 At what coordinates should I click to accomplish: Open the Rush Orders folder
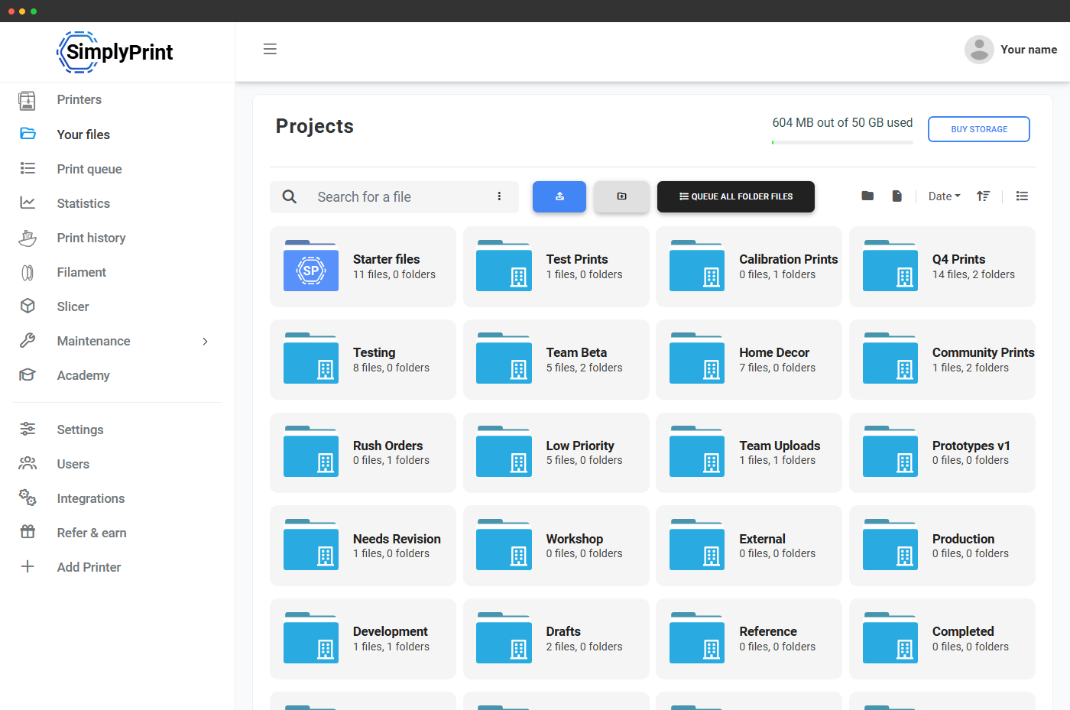(x=363, y=452)
